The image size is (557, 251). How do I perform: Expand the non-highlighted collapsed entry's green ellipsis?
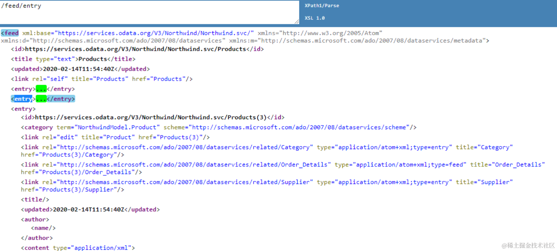[x=41, y=89]
